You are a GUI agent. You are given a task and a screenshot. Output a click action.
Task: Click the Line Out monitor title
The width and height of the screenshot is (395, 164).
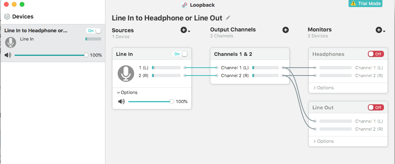pyautogui.click(x=323, y=108)
